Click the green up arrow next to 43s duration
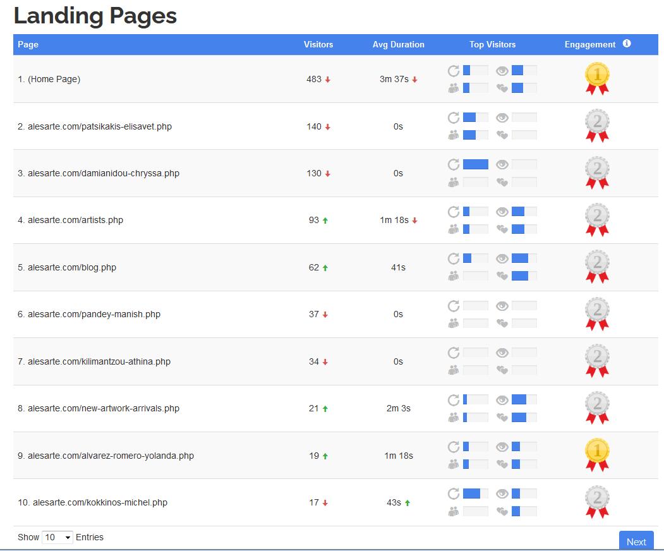Screen dimensions: 664x551 pos(407,503)
